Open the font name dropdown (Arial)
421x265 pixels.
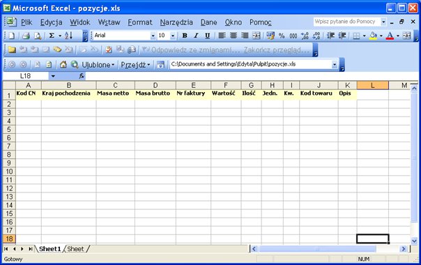(x=153, y=36)
